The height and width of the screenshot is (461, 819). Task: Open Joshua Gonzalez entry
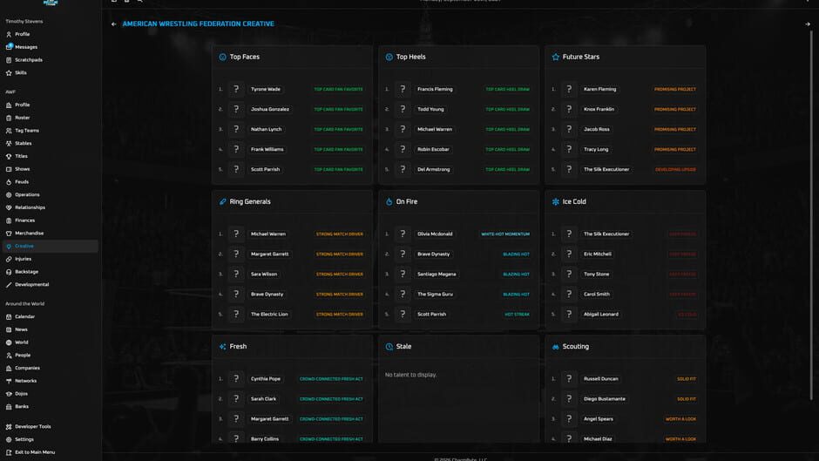(269, 109)
